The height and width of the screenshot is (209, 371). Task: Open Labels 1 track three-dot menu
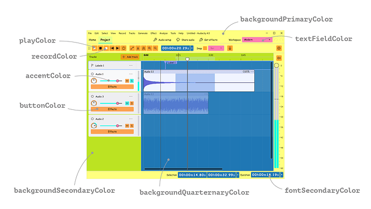coord(131,65)
